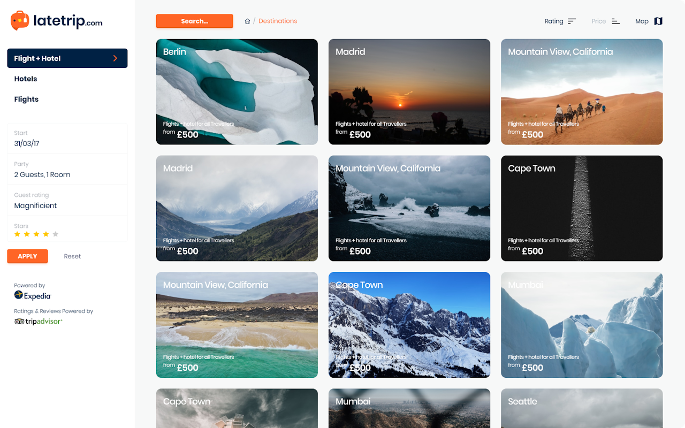The width and height of the screenshot is (685, 428).
Task: Click 'Ratings & Reviews Powered by' text
Action: pos(54,311)
